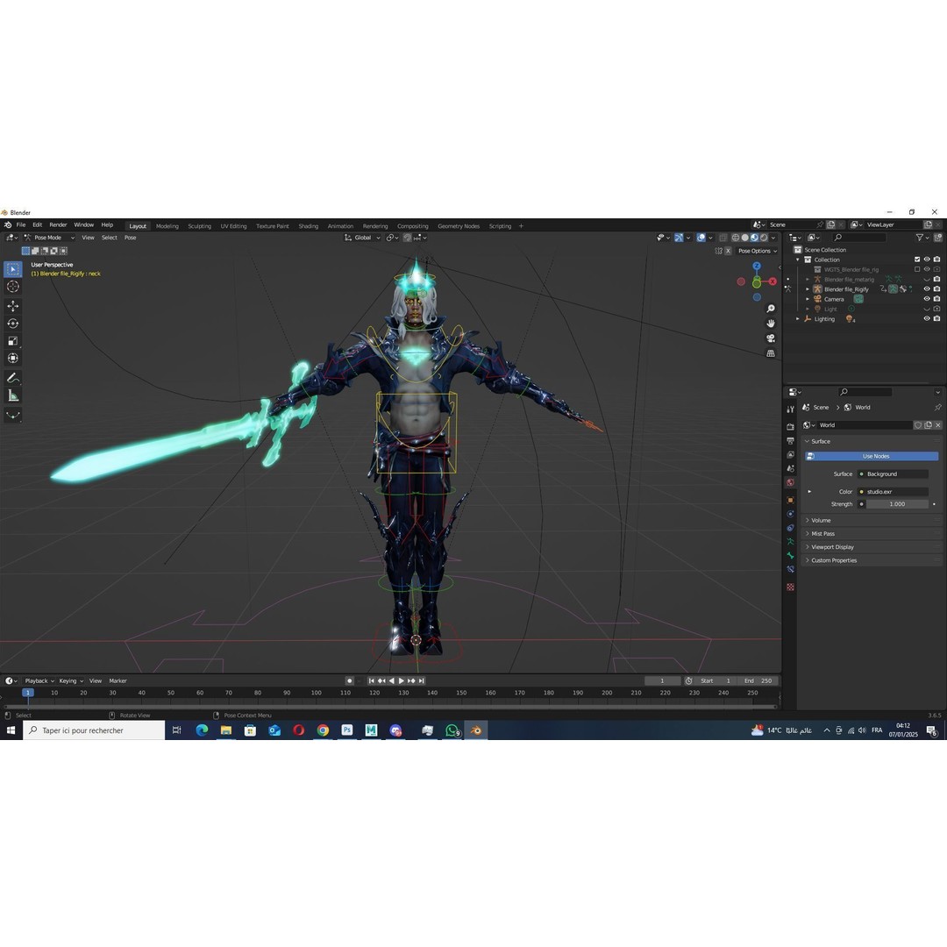Toggle camera view icon in viewport
Screen dimensions: 947x947
click(771, 338)
